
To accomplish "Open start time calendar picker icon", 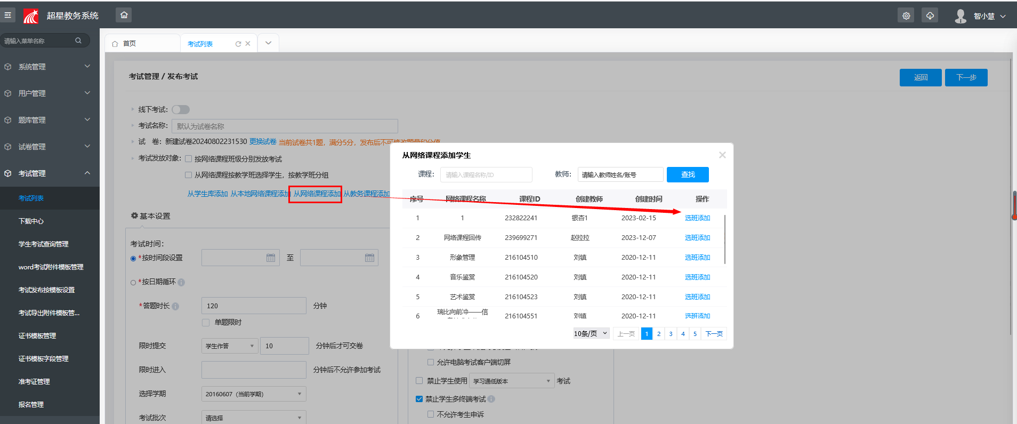I will tap(271, 258).
